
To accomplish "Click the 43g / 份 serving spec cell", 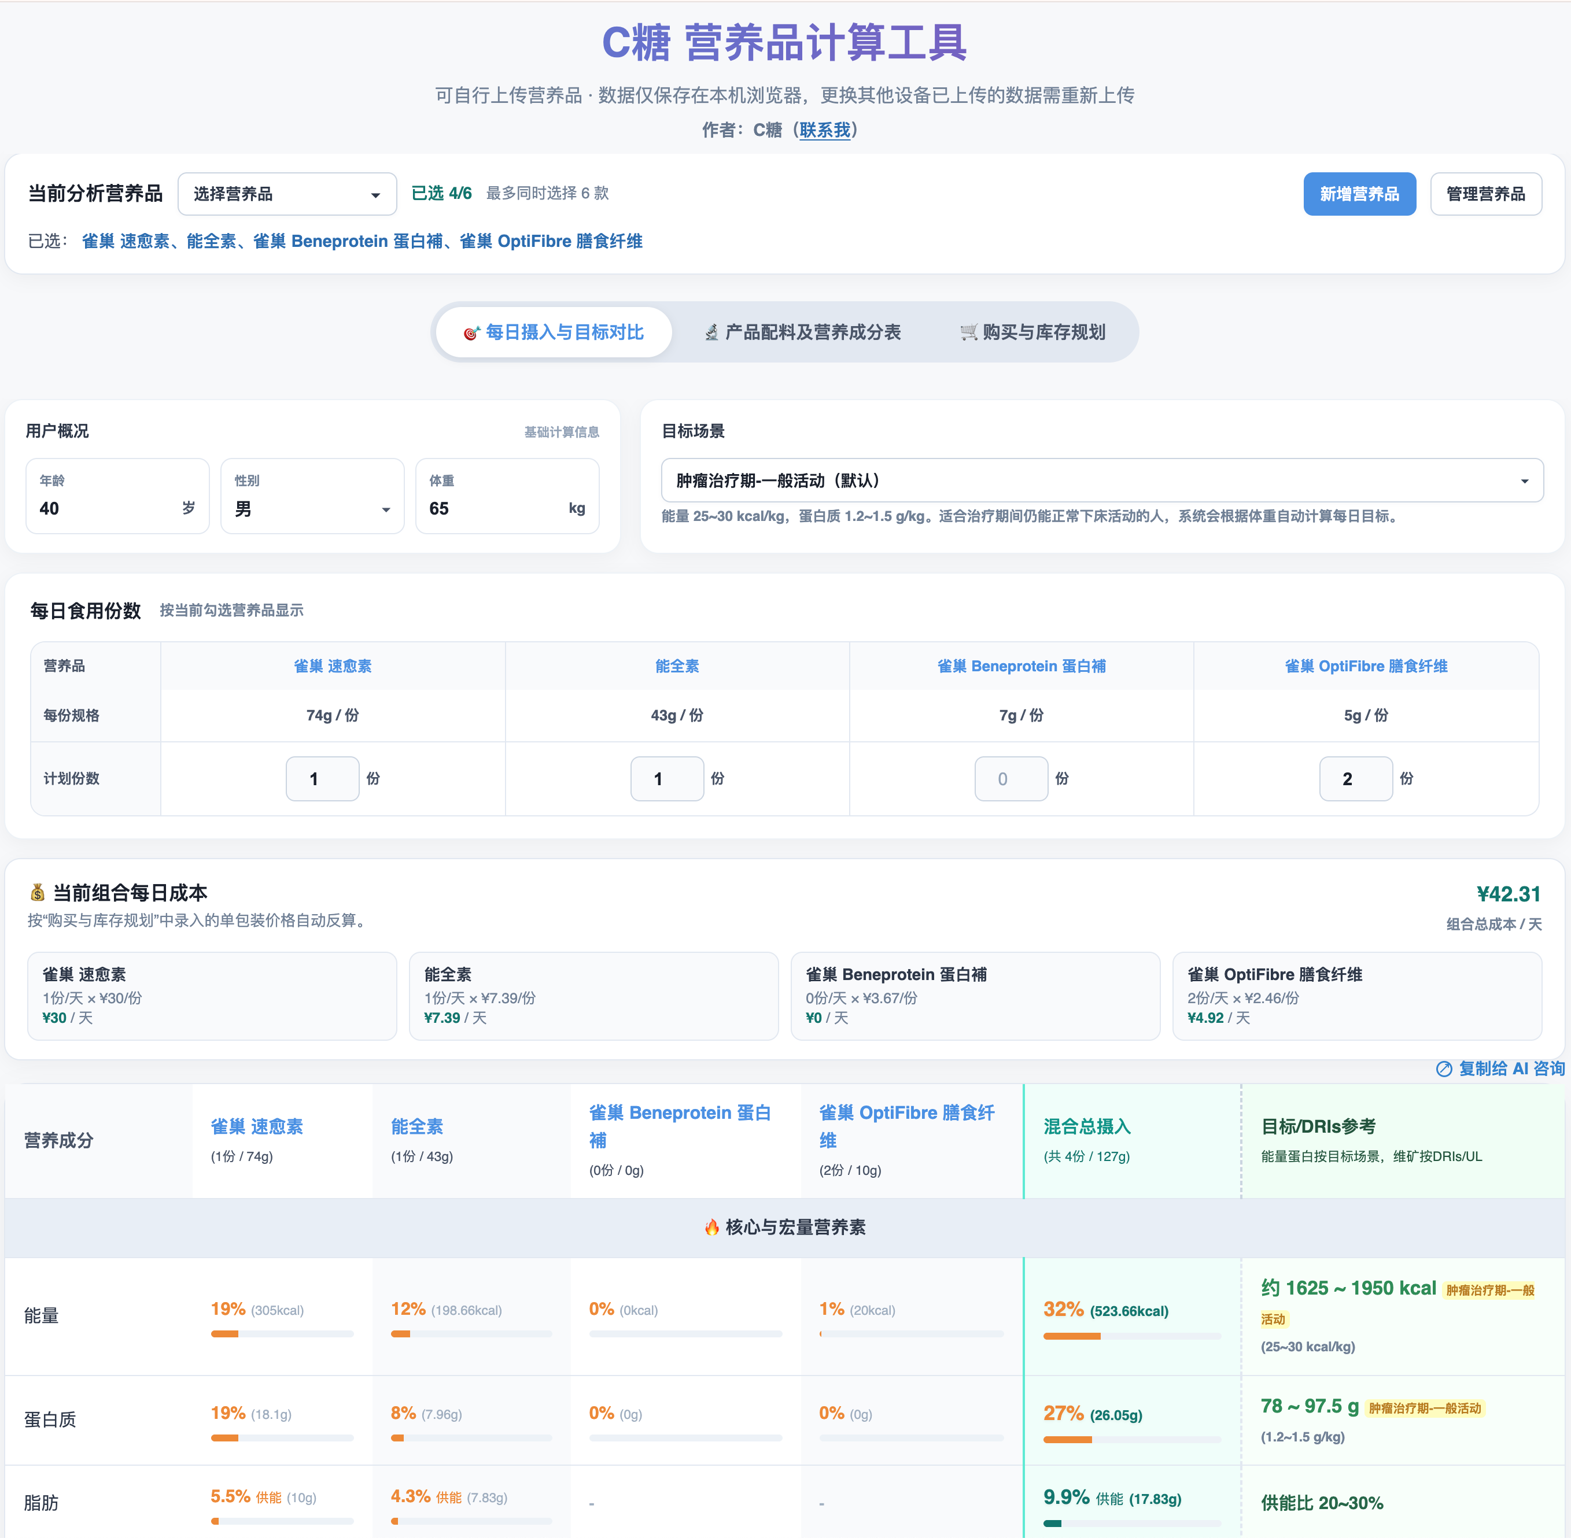I will [x=677, y=716].
